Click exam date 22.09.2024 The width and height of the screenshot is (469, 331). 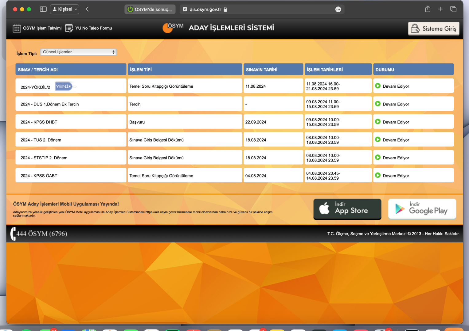(256, 122)
